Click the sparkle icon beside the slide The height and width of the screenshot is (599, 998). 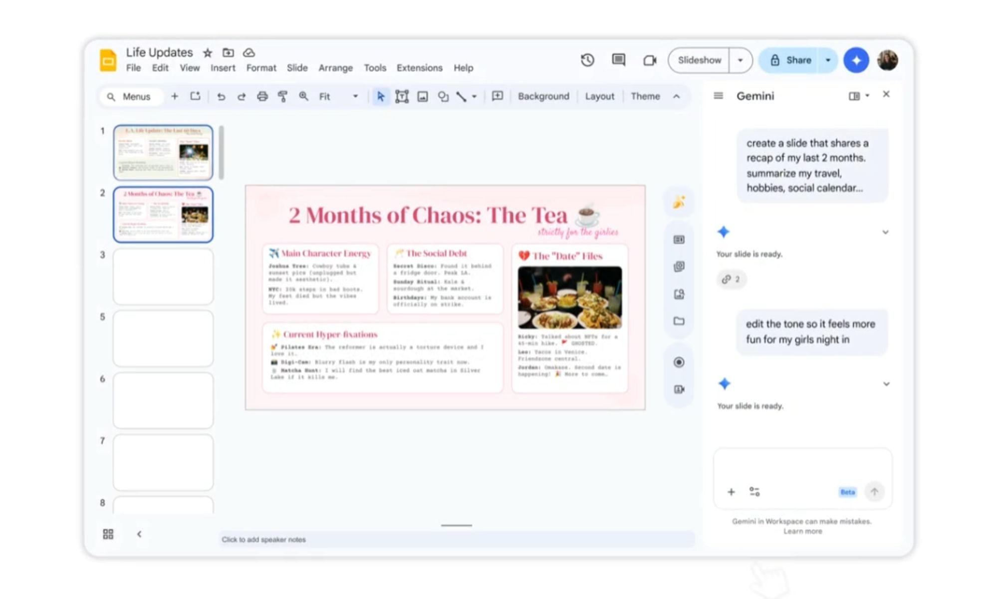(x=679, y=202)
